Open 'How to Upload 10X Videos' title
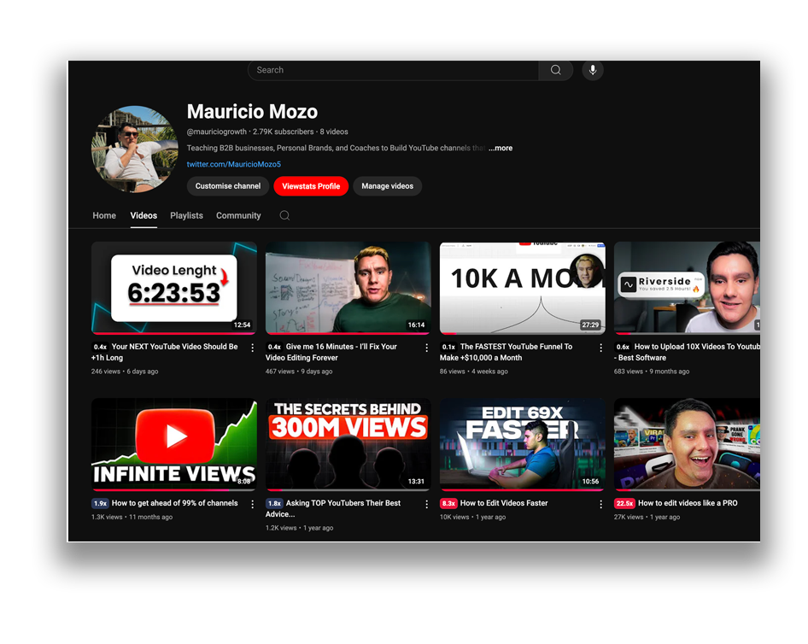Image resolution: width=808 pixels, height=644 pixels. pyautogui.click(x=687, y=352)
